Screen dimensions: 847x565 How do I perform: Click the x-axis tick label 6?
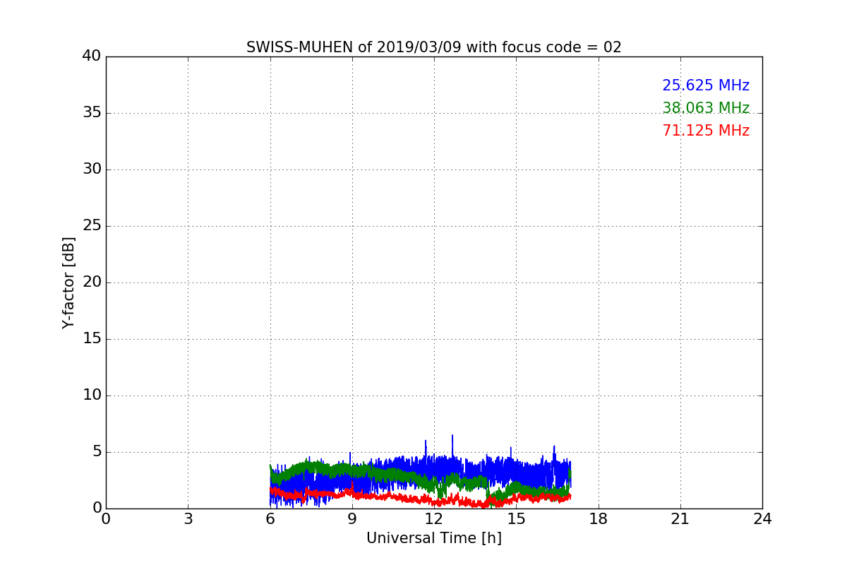[x=270, y=519]
